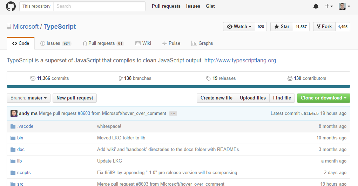Click Gist in top navigation
Screen dimensions: 358x186
(x=210, y=6)
